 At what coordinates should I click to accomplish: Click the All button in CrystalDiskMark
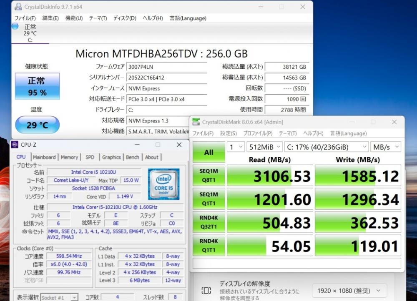(x=209, y=152)
